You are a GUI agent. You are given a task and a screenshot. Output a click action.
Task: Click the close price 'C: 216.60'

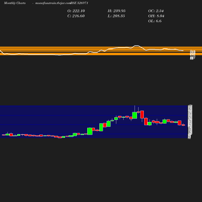[x=76, y=16]
